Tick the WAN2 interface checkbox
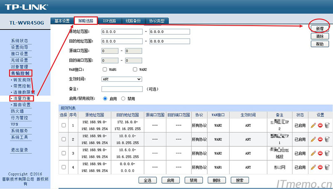The image size is (333, 189). [x=135, y=69]
